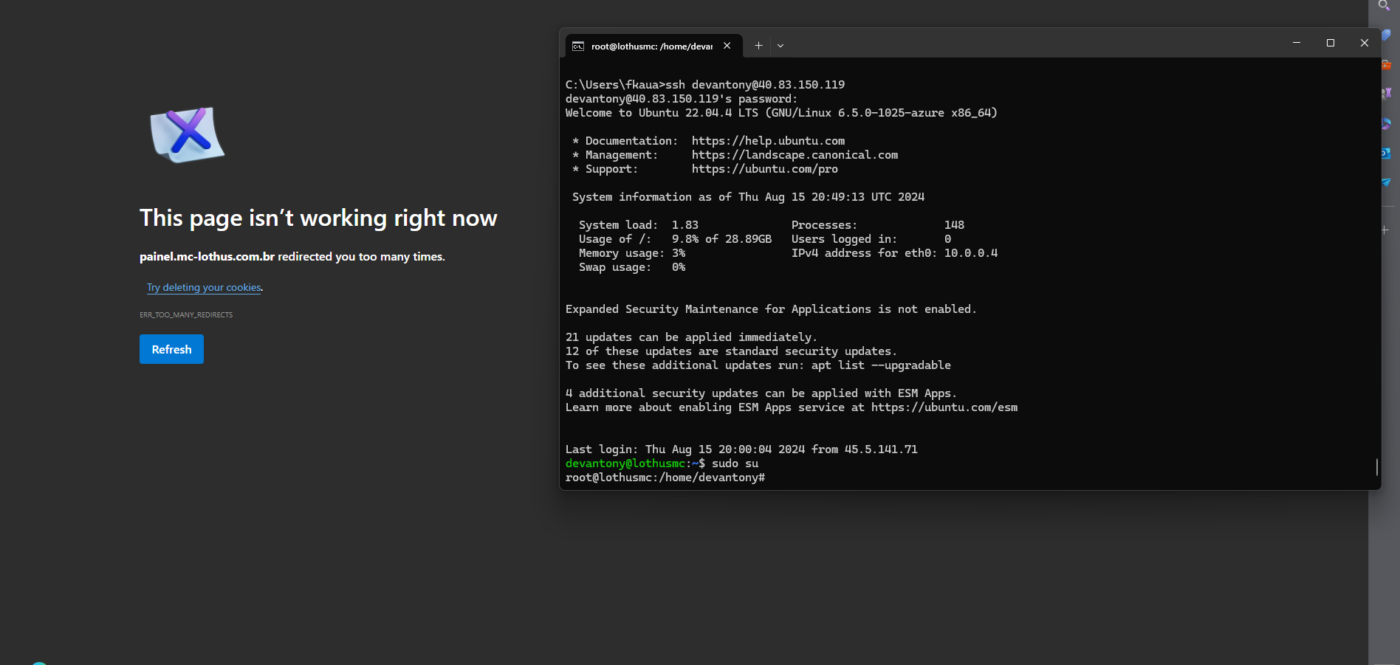Follow the 'Try deleting your cookies' link
The image size is (1400, 665).
(204, 287)
